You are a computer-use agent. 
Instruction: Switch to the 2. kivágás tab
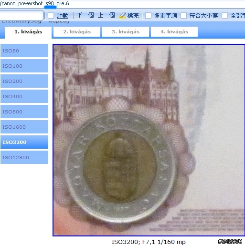(x=77, y=32)
